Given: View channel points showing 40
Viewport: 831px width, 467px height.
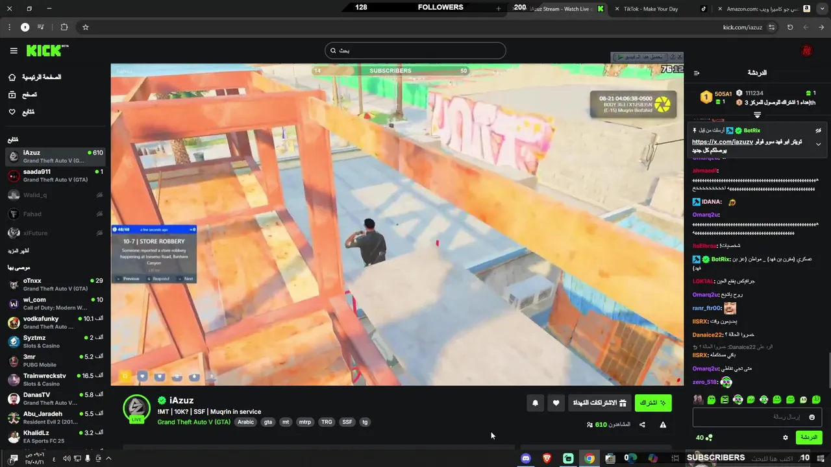Looking at the screenshot, I should pyautogui.click(x=704, y=438).
